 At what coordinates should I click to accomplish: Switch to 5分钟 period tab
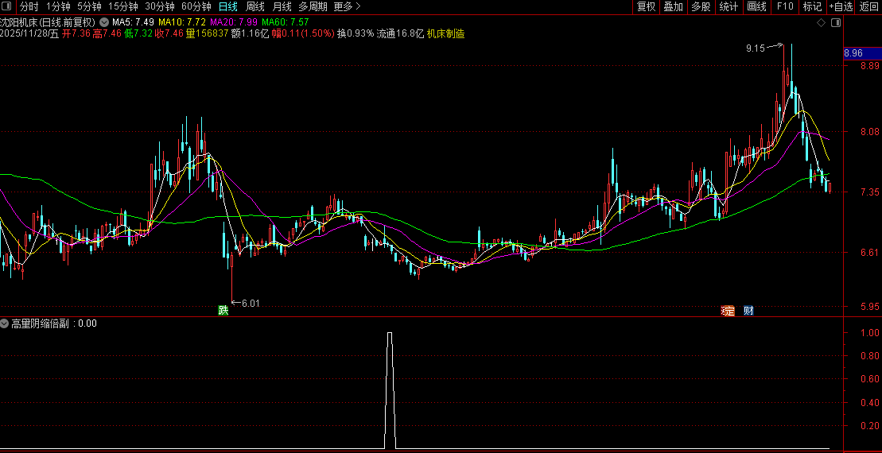coord(89,6)
